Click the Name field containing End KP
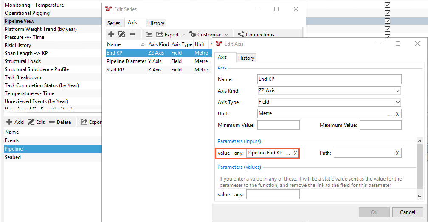Image resolution: width=428 pixels, height=222 pixels. [329, 79]
